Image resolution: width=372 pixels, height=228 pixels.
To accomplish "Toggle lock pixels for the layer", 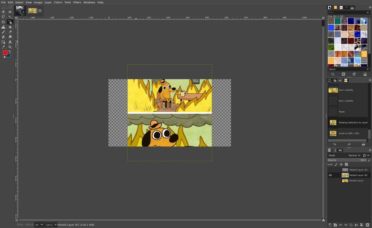I will (336, 164).
